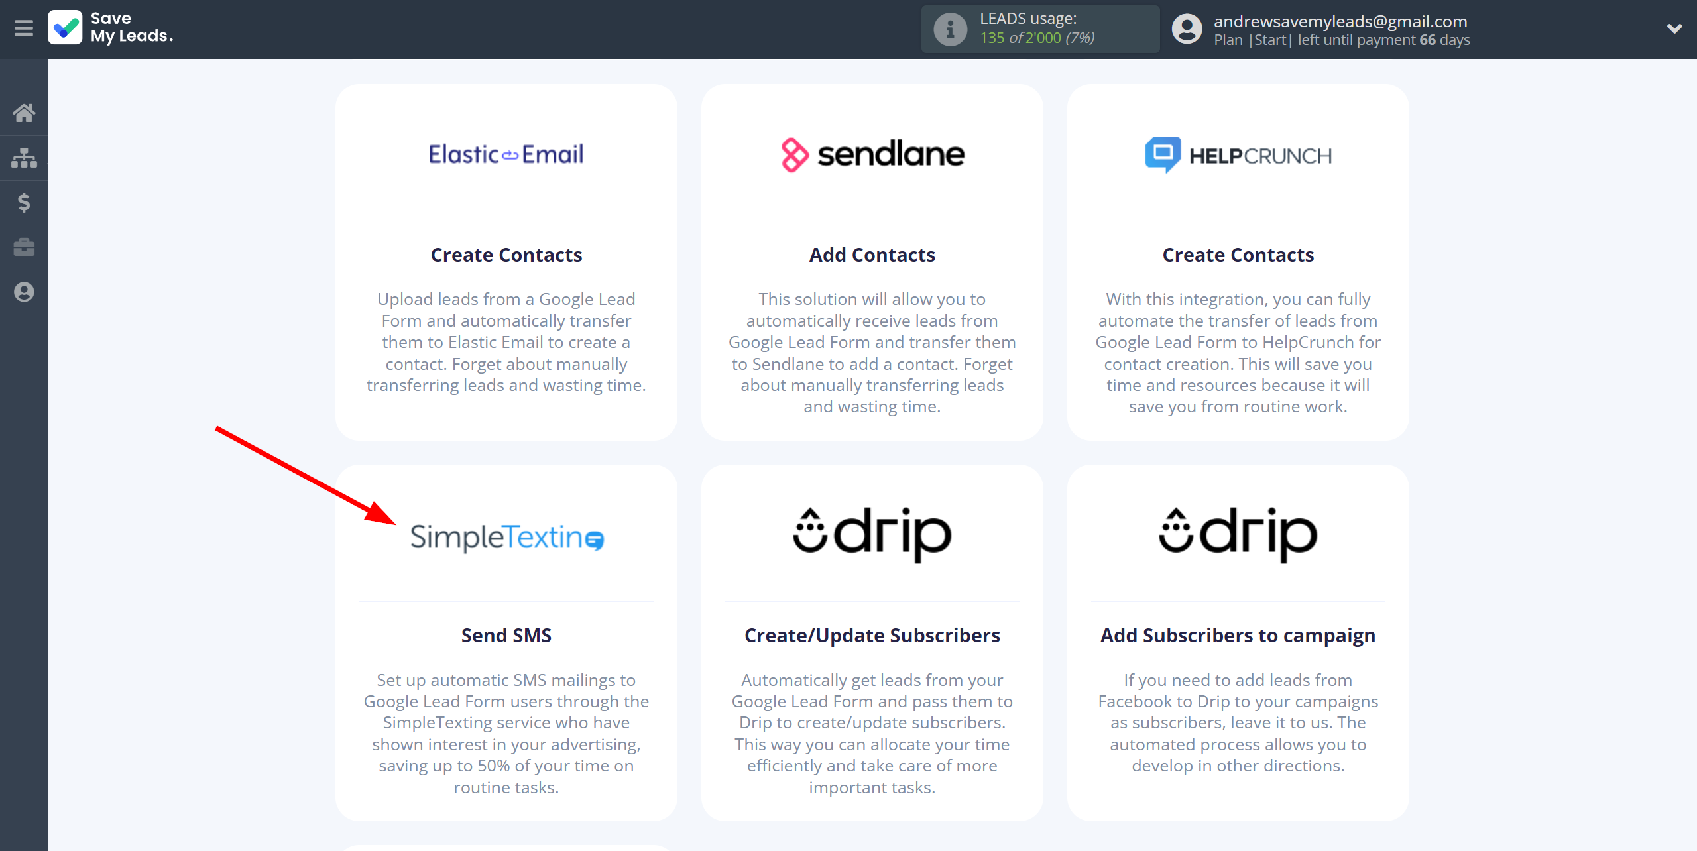This screenshot has height=851, width=1697.
Task: Open profile icon in sidebar
Action: pyautogui.click(x=24, y=292)
